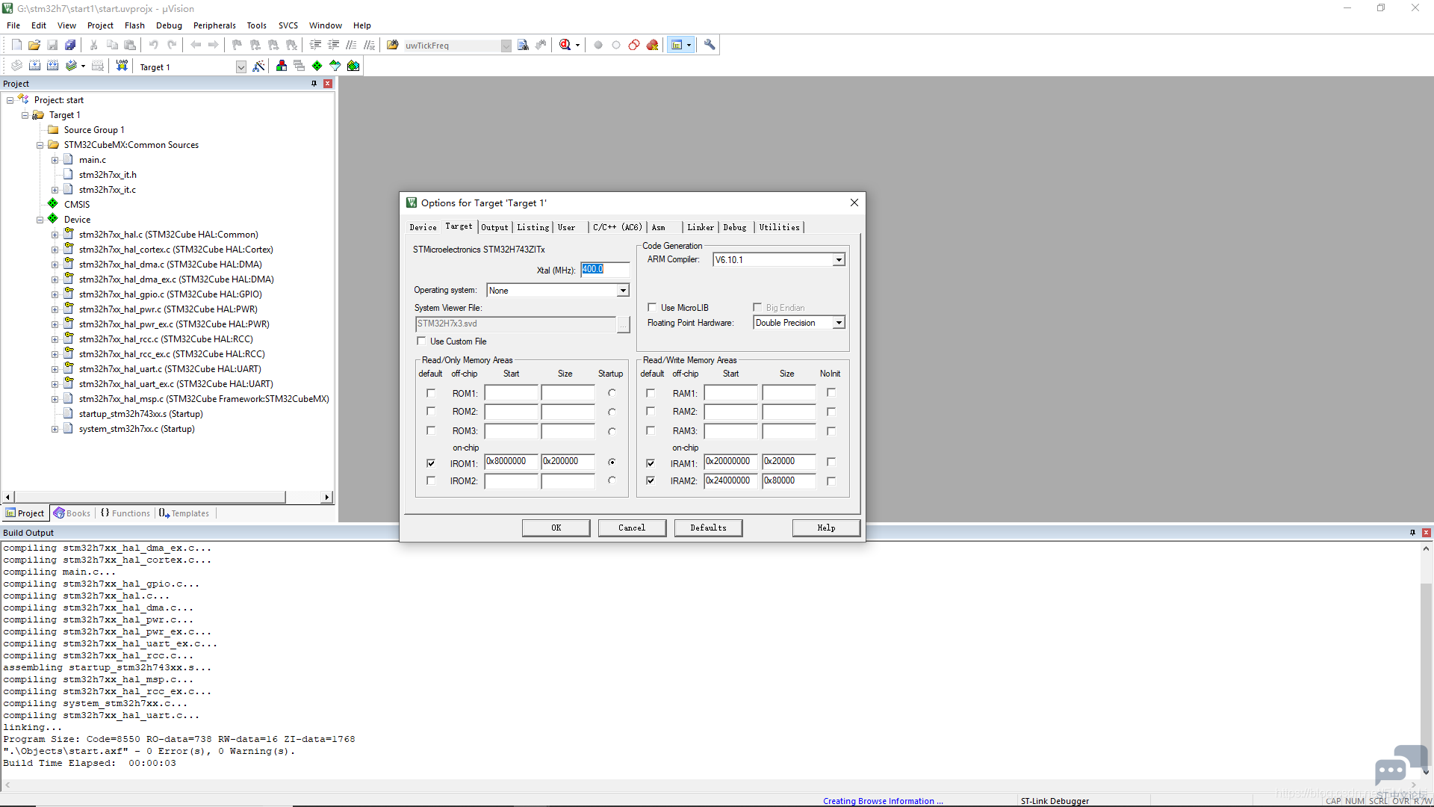The image size is (1434, 807).
Task: Toggle bookmark flag icon
Action: 237,45
